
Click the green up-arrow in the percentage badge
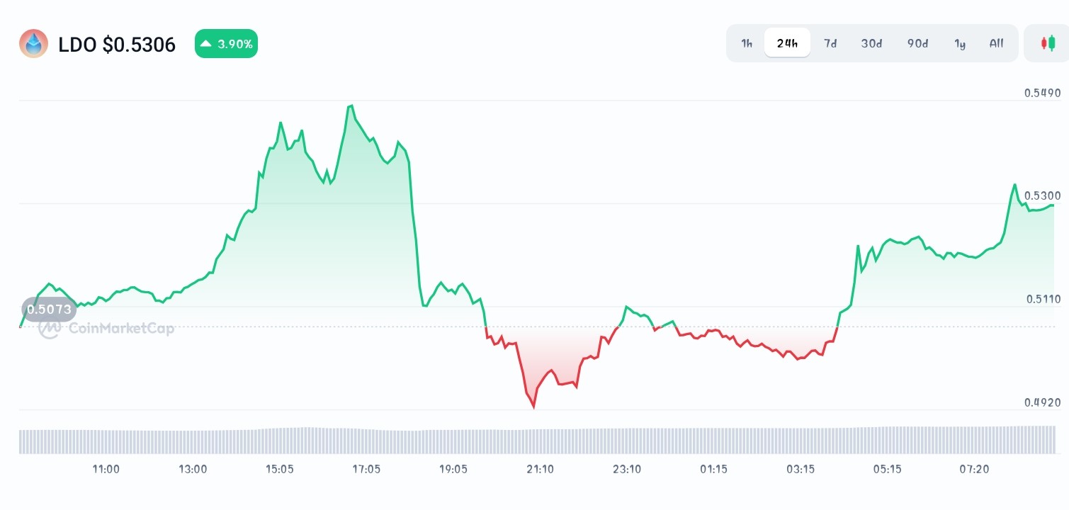click(206, 43)
